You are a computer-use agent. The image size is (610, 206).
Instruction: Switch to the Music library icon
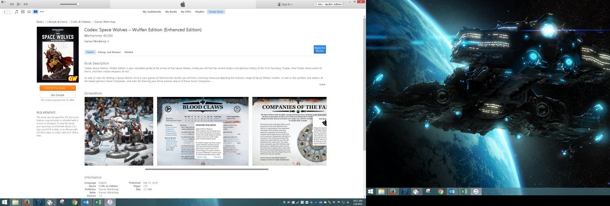pyautogui.click(x=16, y=12)
